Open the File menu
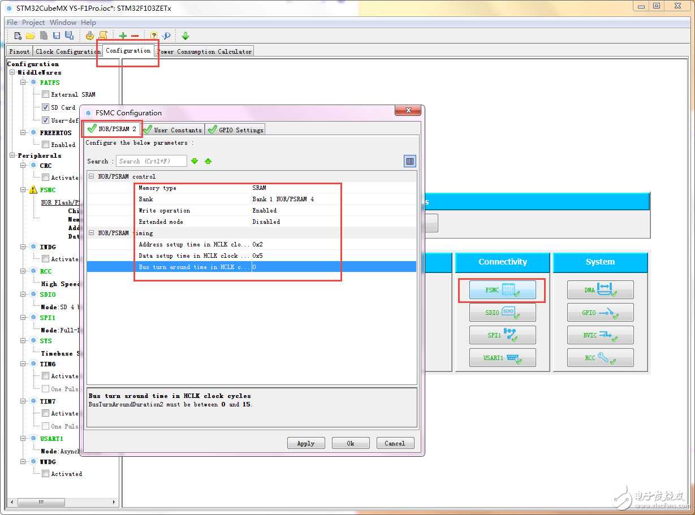 pos(12,23)
